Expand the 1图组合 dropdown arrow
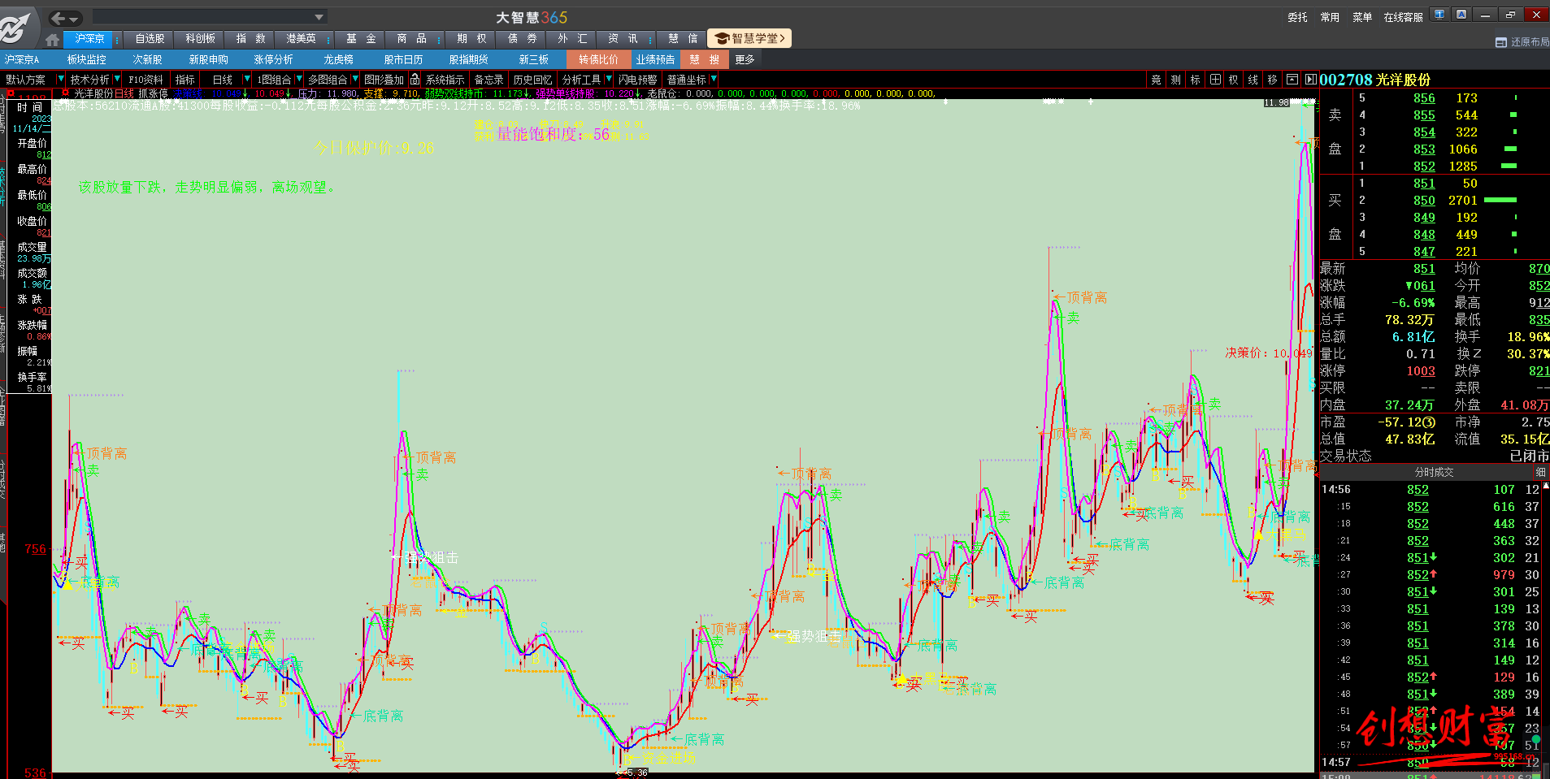This screenshot has height=779, width=1550. tap(299, 79)
